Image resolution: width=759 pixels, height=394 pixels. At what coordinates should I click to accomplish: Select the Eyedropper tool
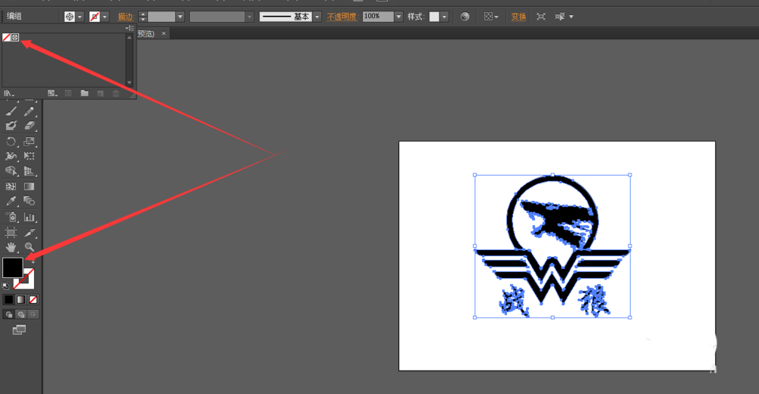pyautogui.click(x=11, y=201)
